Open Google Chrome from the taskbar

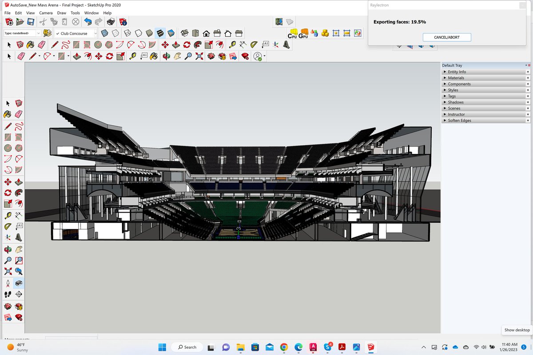coord(284,347)
